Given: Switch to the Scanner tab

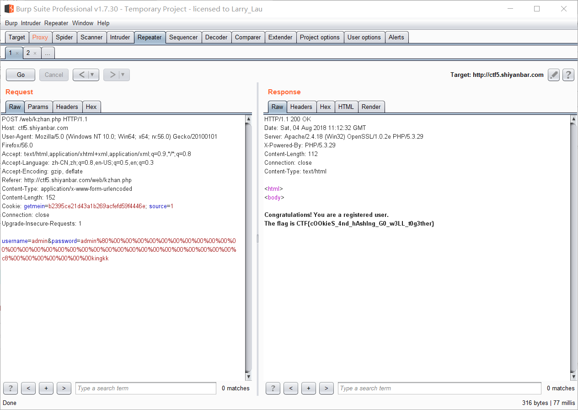Looking at the screenshot, I should [x=91, y=38].
